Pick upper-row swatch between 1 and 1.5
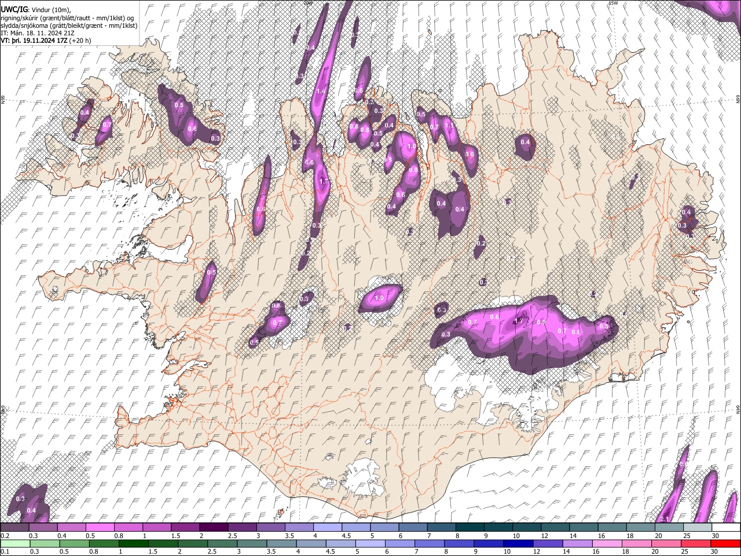Image resolution: width=741 pixels, height=556 pixels. (157, 527)
